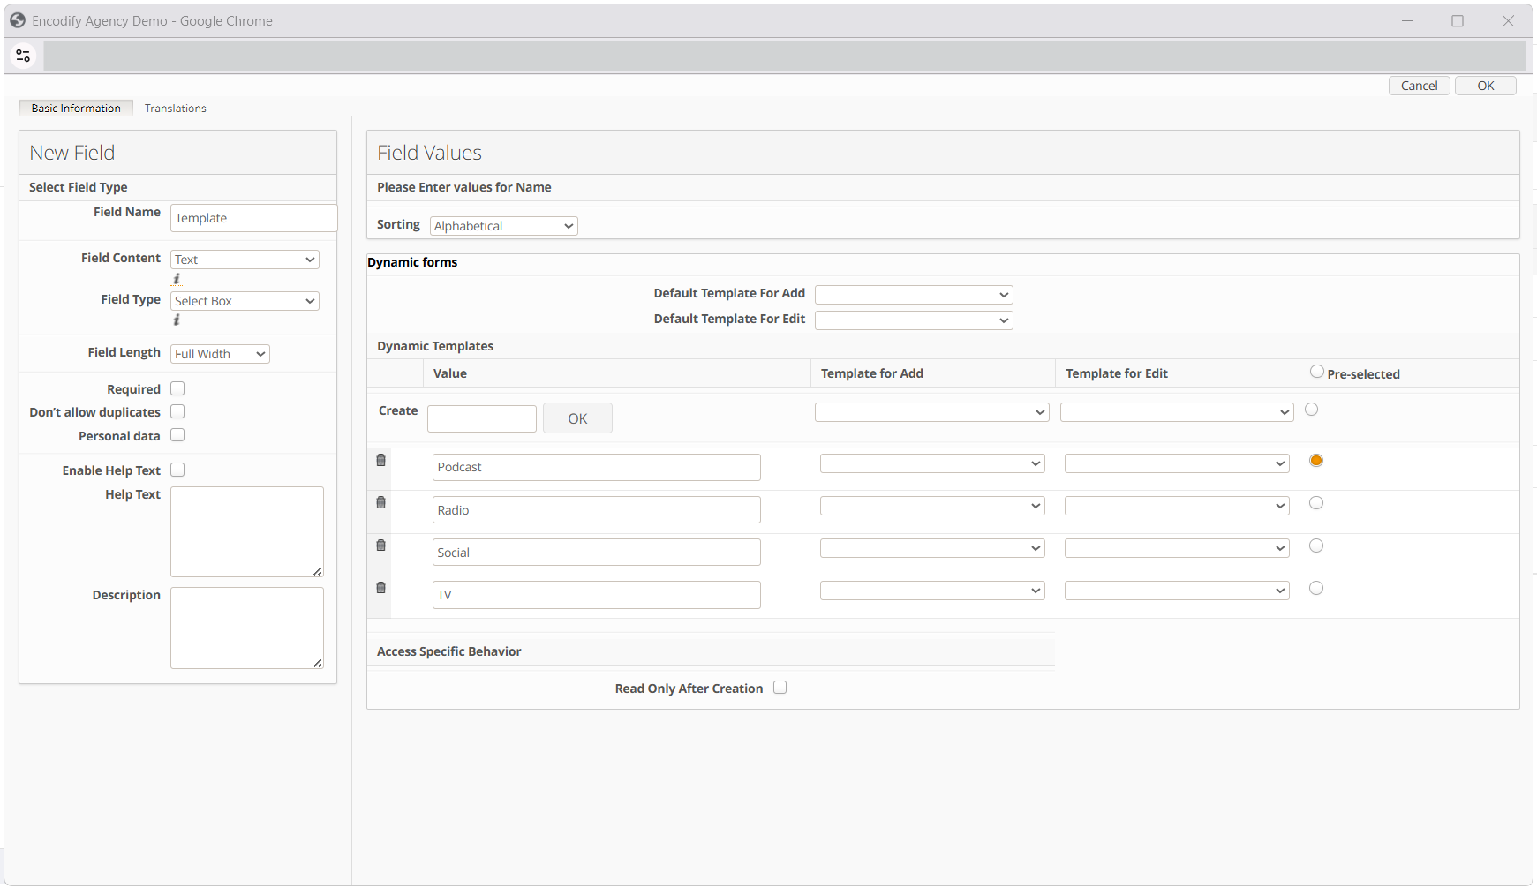Click into the Field Name input
Image resolution: width=1537 pixels, height=888 pixels.
click(x=253, y=218)
